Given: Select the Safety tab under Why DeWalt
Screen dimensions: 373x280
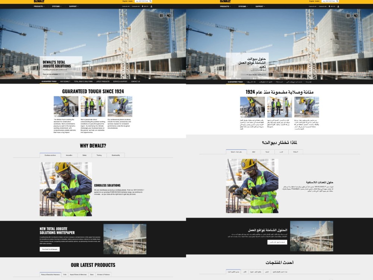Looking at the screenshot, I should pos(84,155).
